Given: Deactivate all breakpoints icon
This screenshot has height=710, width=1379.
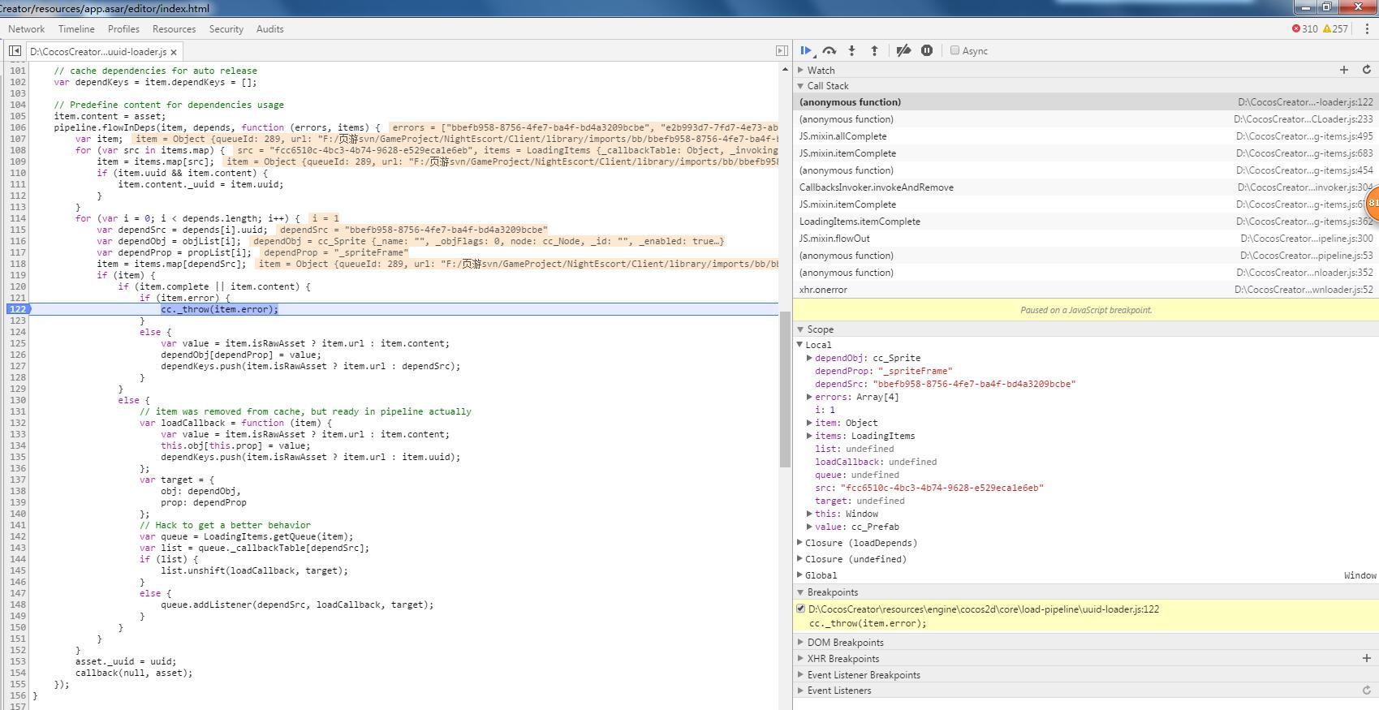Looking at the screenshot, I should 903,50.
